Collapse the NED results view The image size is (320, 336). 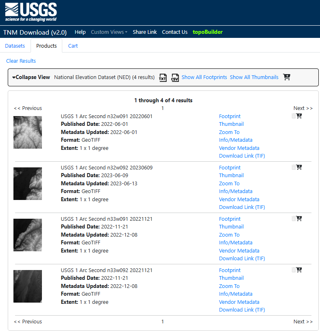coord(31,77)
